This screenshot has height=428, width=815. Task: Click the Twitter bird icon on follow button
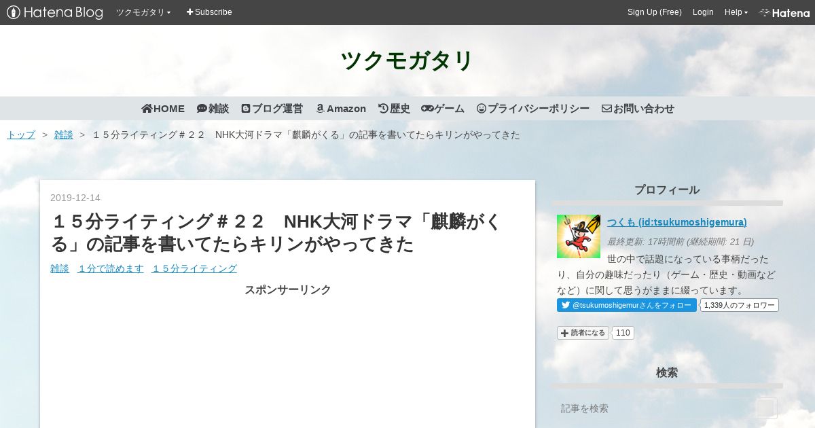(565, 305)
